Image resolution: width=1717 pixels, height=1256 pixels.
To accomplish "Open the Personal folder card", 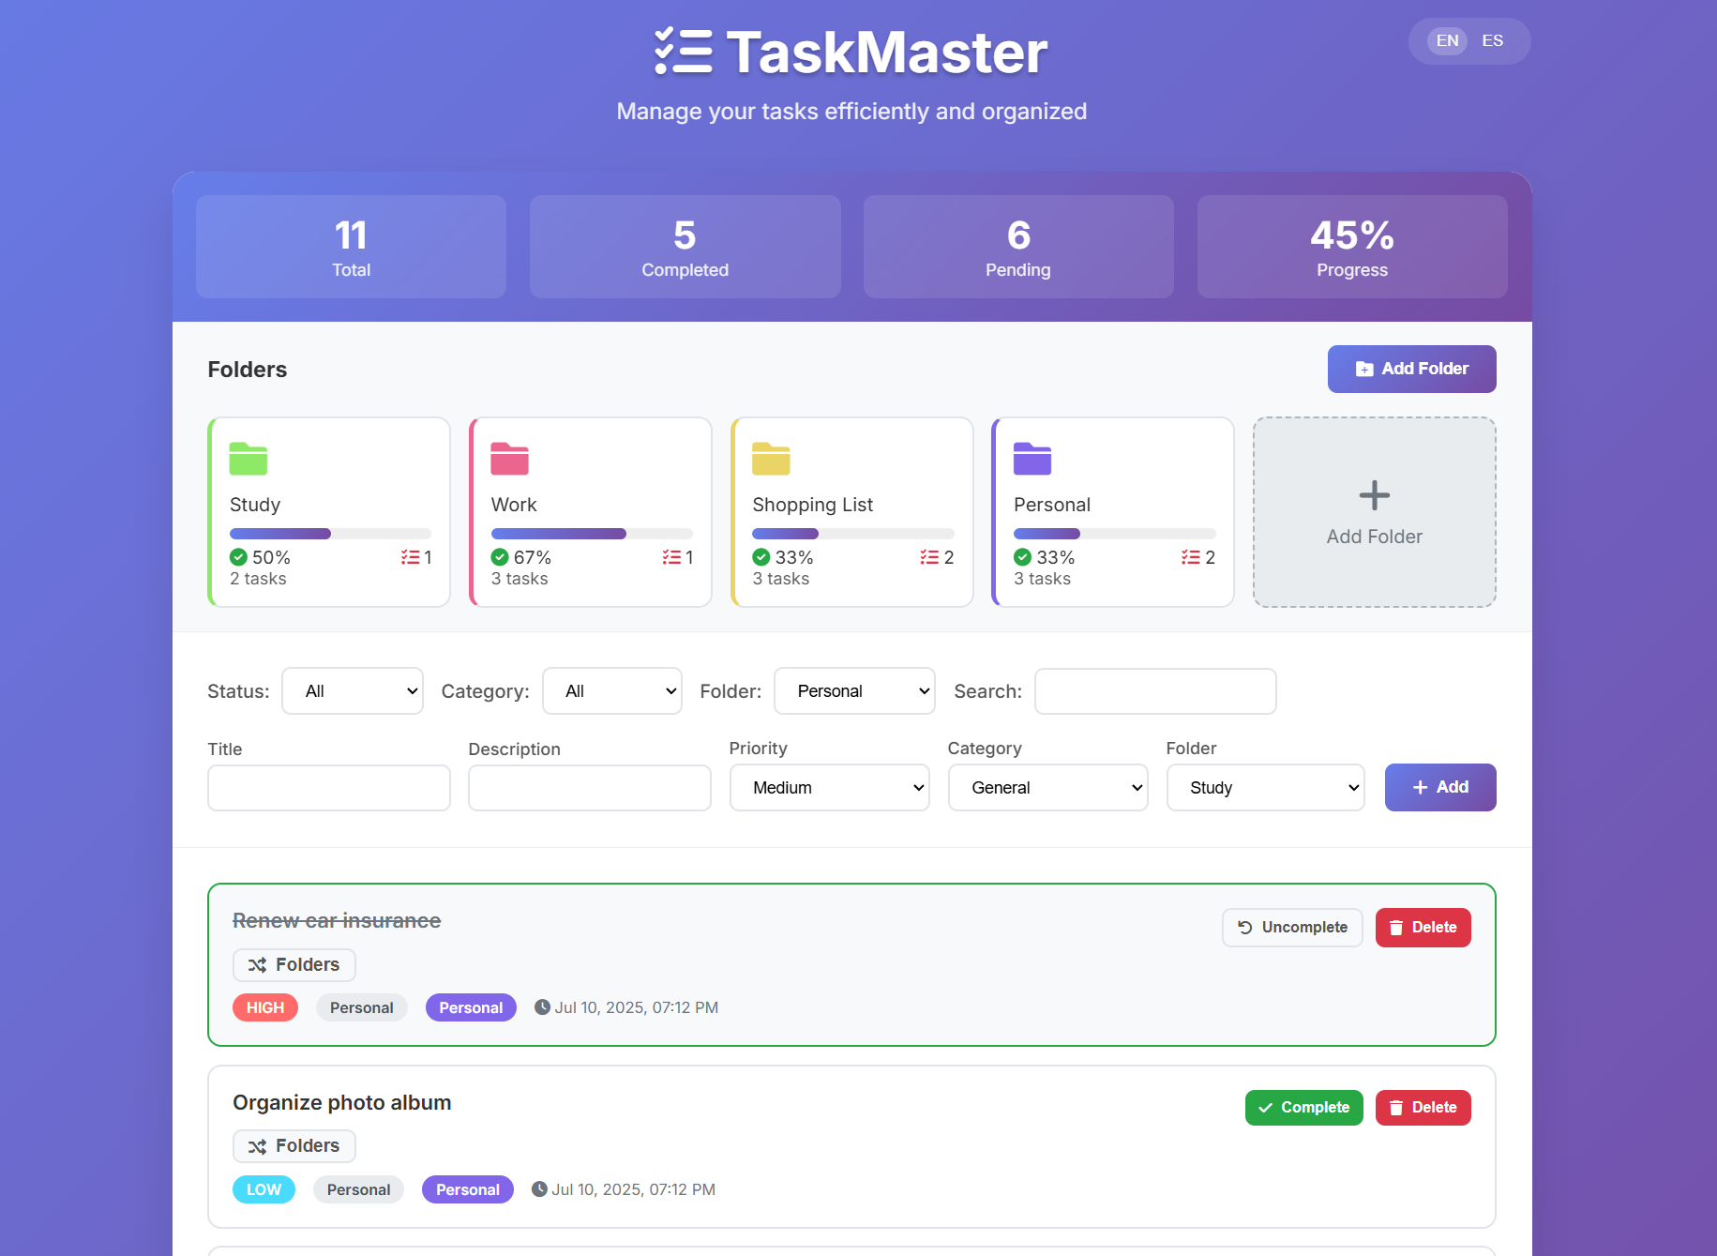I will [x=1113, y=512].
